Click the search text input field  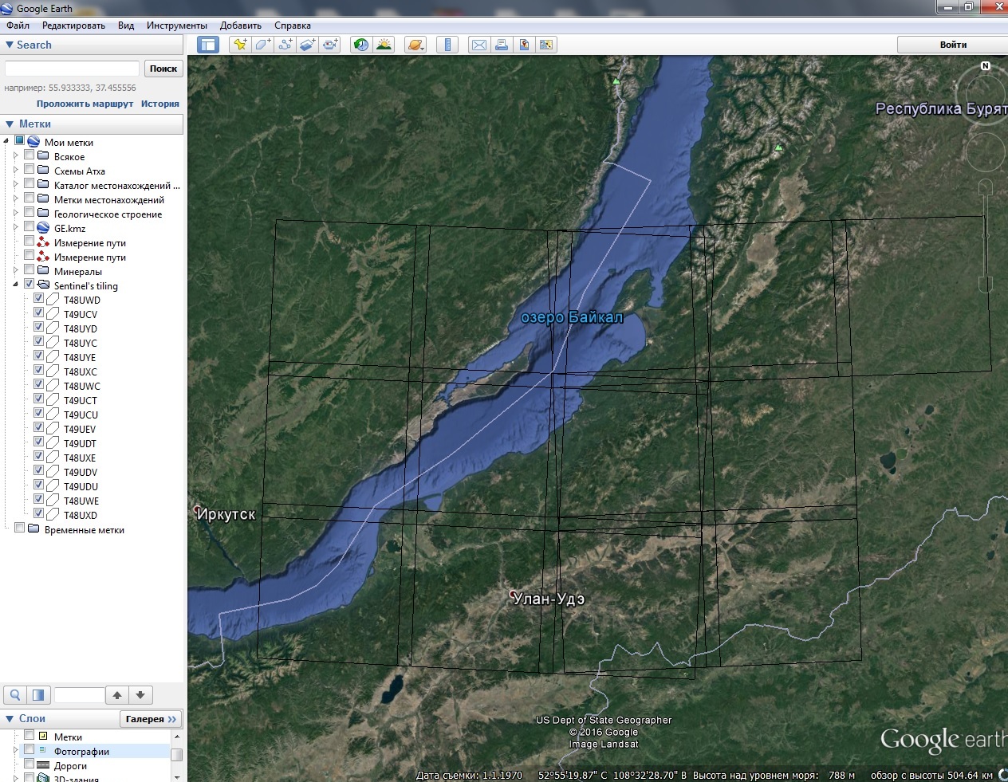pyautogui.click(x=72, y=69)
